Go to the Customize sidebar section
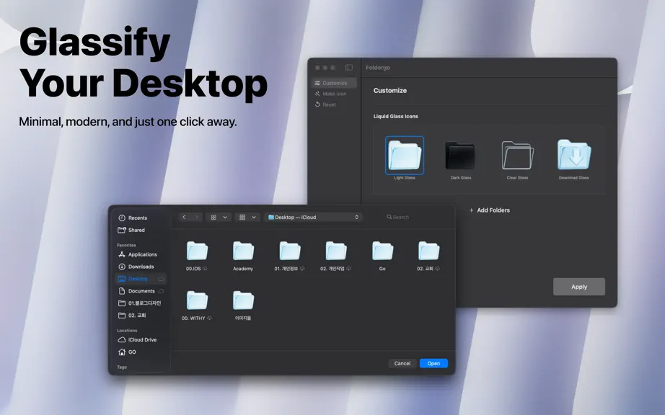This screenshot has width=665, height=415. 334,83
